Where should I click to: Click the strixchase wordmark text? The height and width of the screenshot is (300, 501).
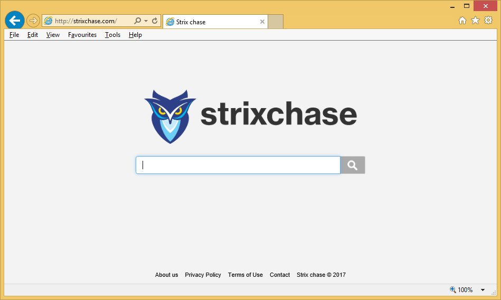(x=279, y=114)
